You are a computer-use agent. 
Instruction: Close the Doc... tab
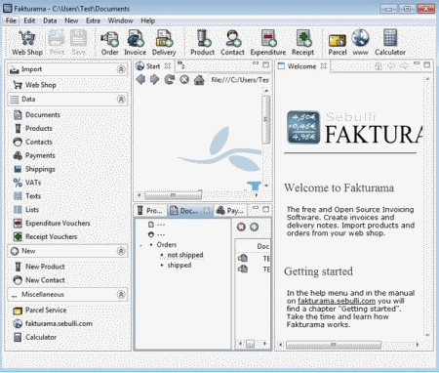pos(207,211)
